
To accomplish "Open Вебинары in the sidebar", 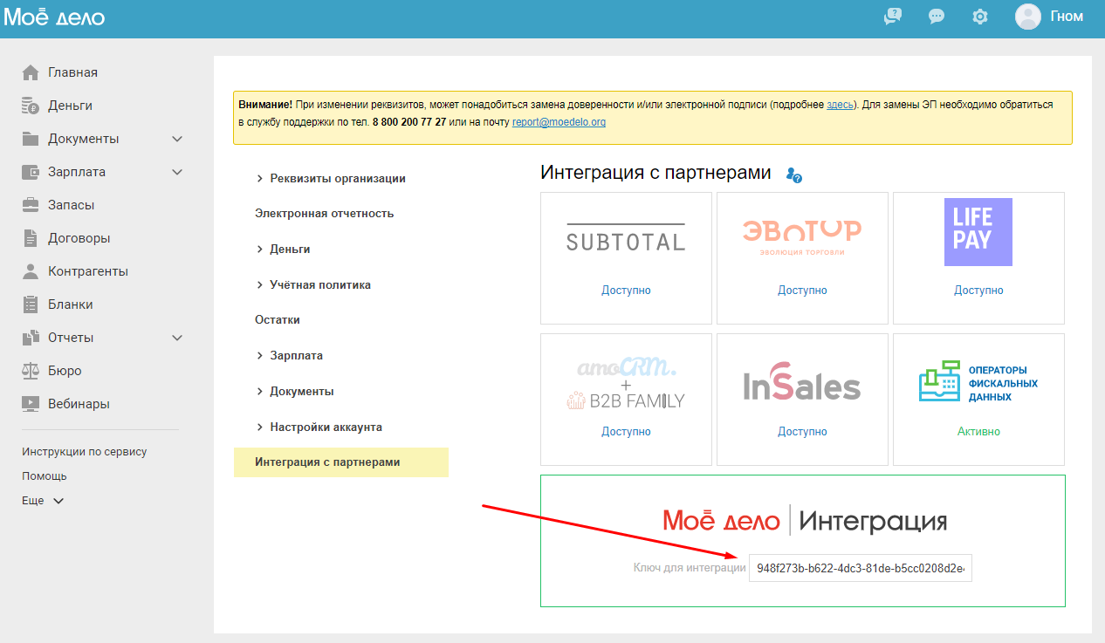I will tap(79, 404).
